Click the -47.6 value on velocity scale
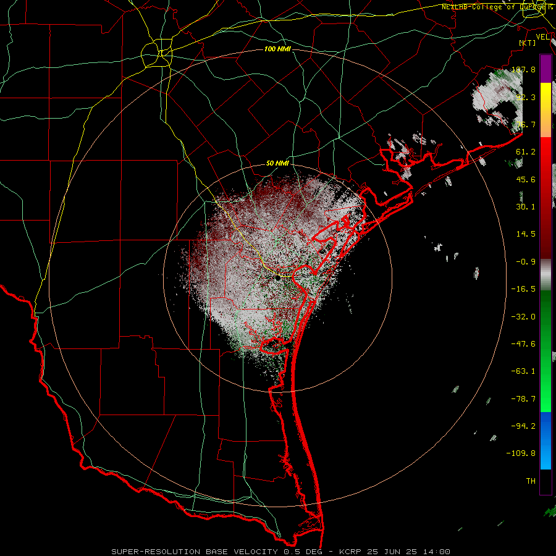 523,344
